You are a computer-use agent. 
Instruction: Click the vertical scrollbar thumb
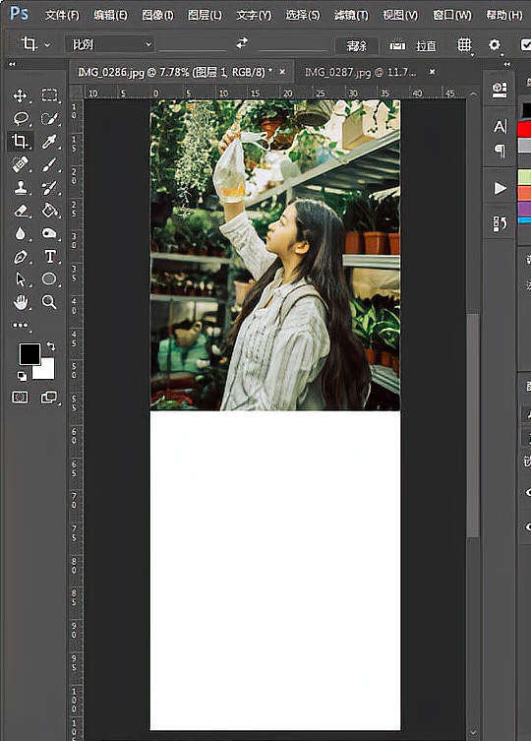pyautogui.click(x=473, y=425)
